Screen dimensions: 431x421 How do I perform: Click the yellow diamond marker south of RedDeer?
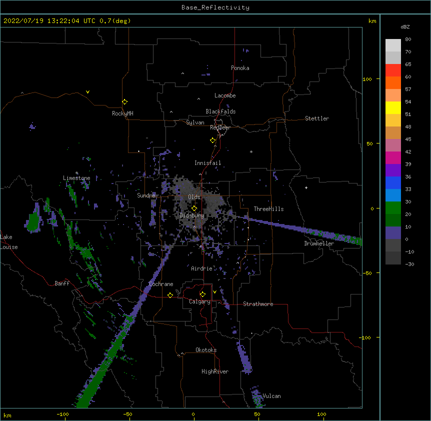(212, 140)
